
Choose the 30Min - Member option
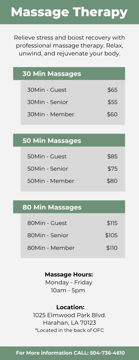73,114
